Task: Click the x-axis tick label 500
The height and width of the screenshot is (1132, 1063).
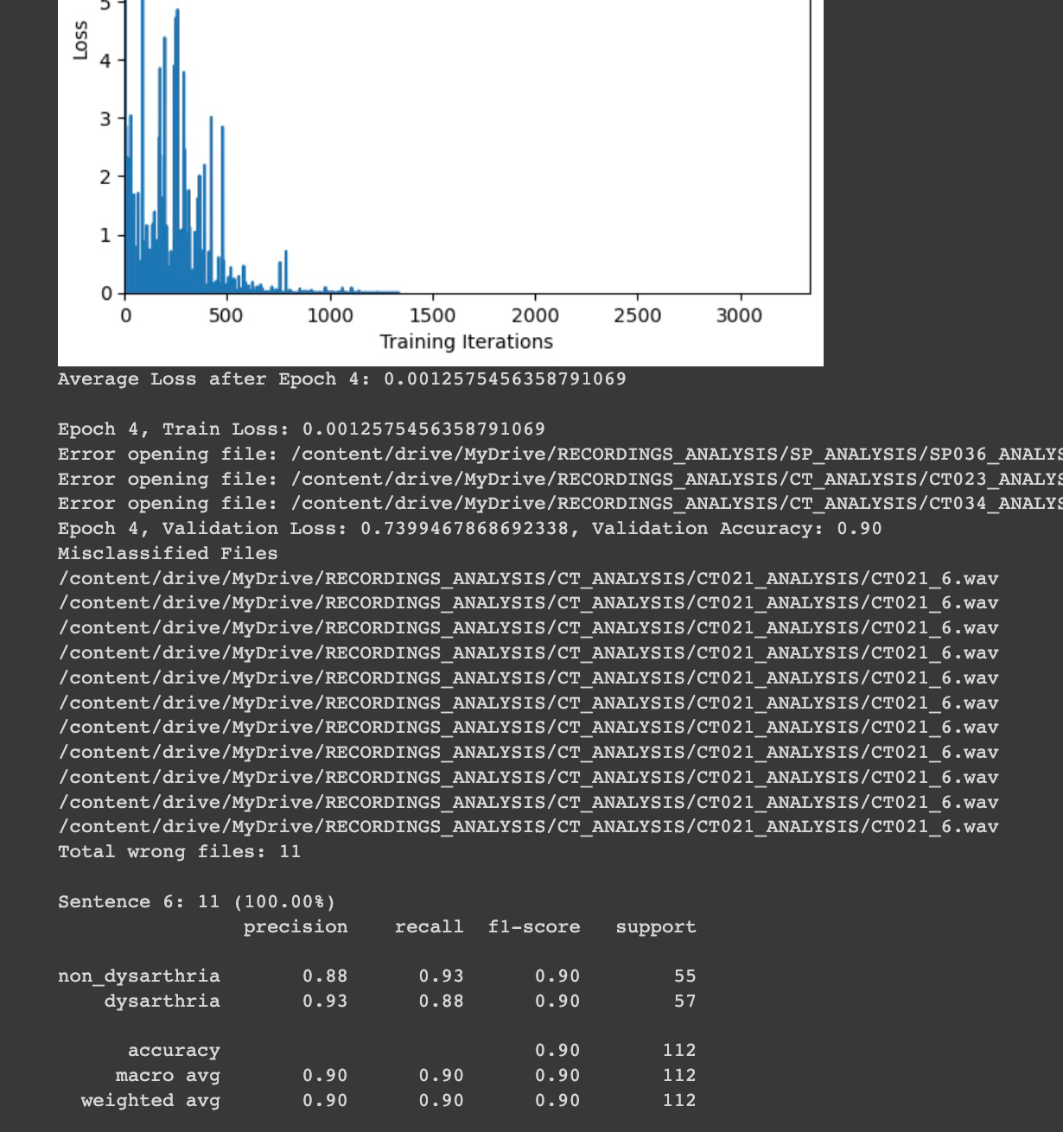Action: [226, 315]
